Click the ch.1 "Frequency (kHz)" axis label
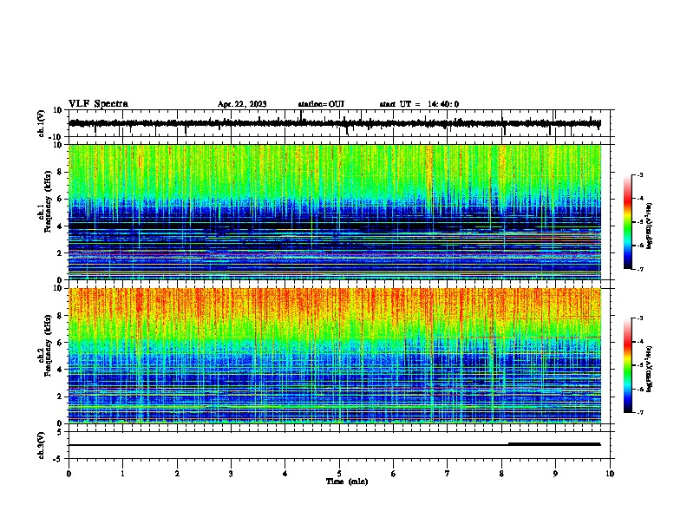687x531 pixels. pyautogui.click(x=48, y=201)
